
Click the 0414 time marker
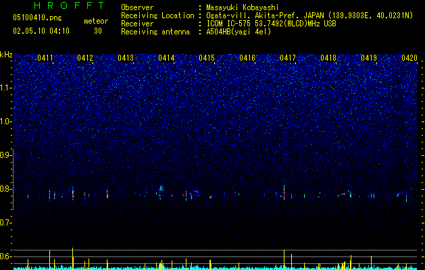[166, 58]
